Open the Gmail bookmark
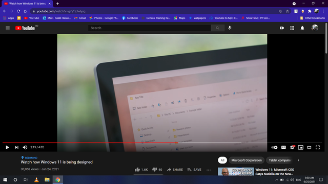 point(80,18)
